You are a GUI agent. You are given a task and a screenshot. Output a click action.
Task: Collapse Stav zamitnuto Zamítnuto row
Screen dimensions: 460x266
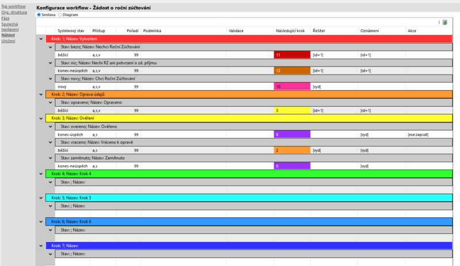click(x=51, y=158)
